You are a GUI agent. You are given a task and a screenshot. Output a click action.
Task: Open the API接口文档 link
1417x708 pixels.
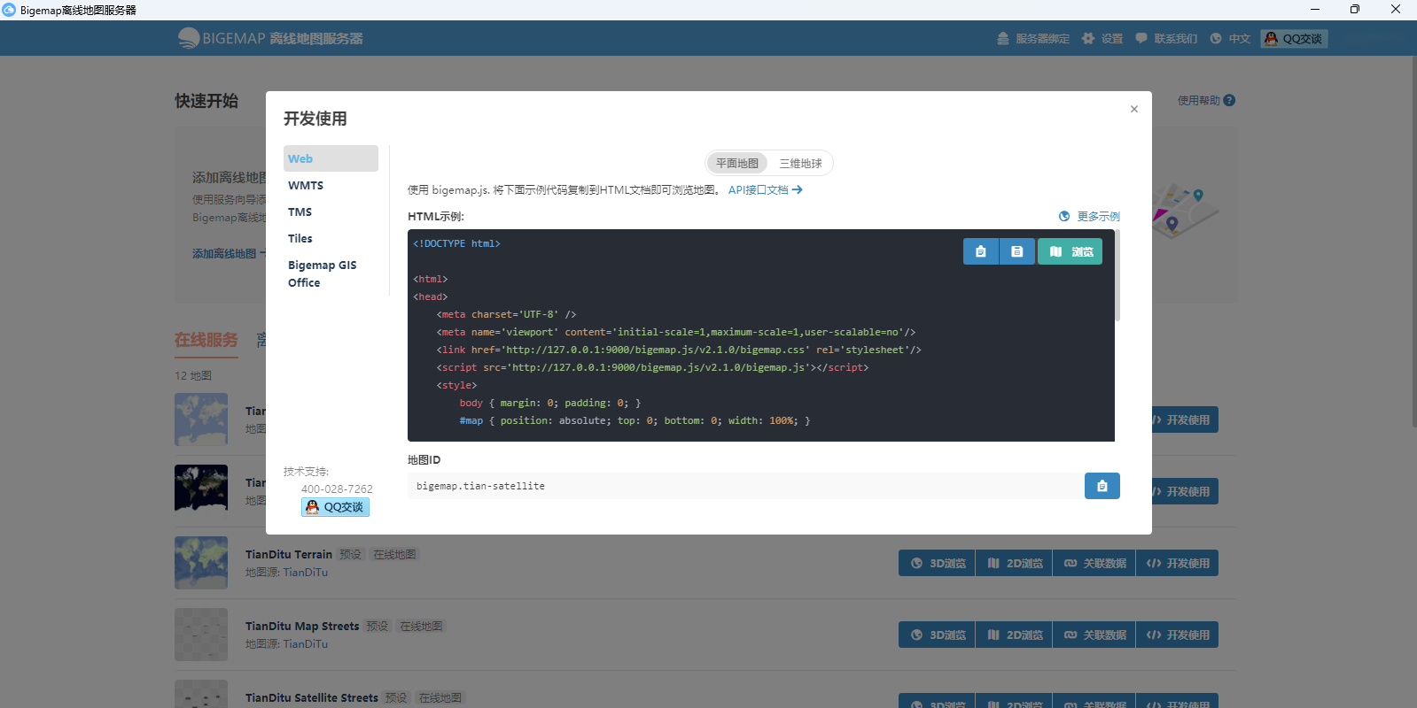[x=765, y=189]
